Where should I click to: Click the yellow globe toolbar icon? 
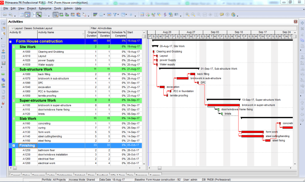click(x=233, y=15)
